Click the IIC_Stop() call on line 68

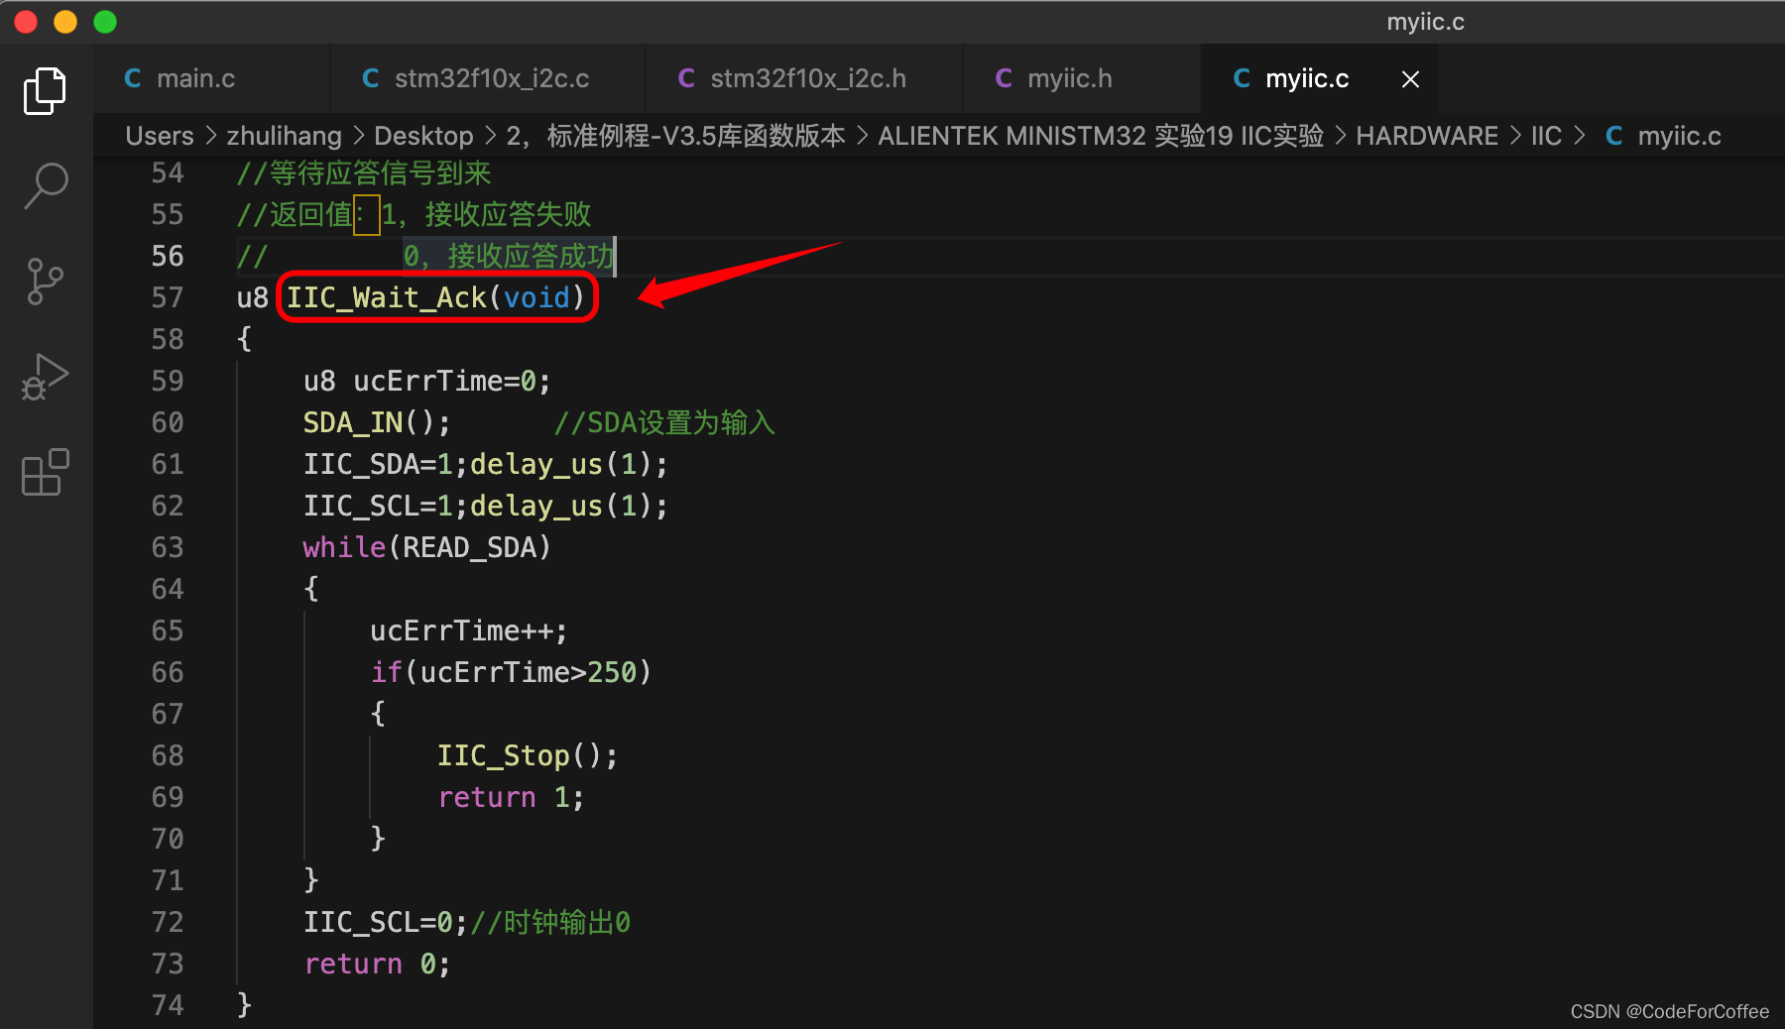click(527, 755)
